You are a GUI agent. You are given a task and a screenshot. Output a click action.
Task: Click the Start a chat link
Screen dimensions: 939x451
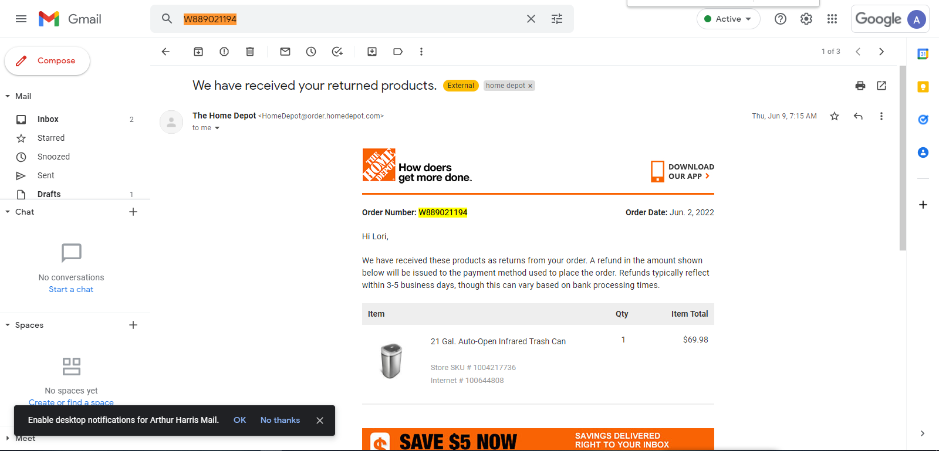pos(71,289)
